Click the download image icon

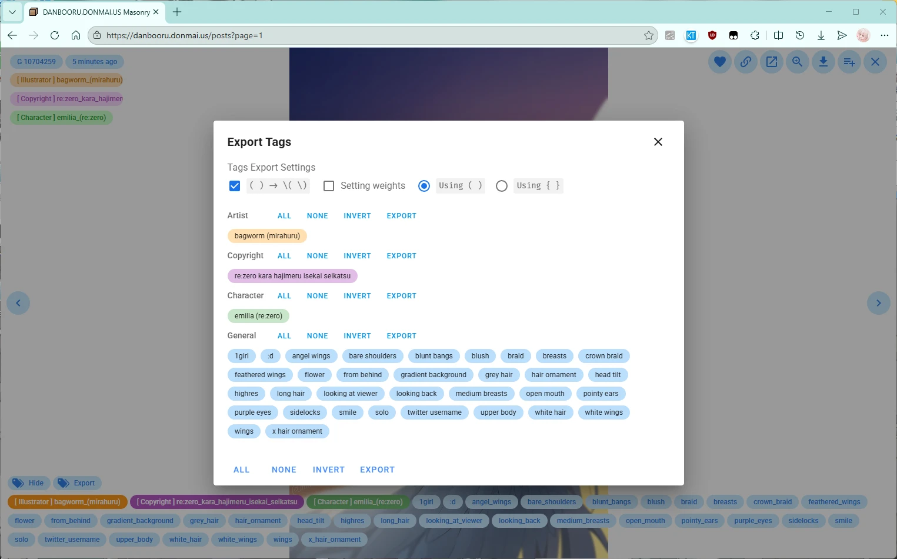pos(823,62)
